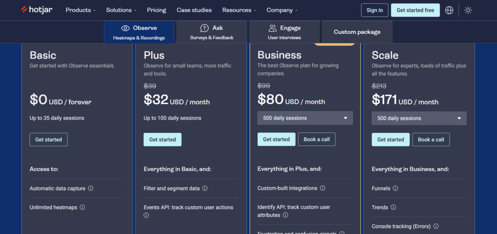Show info for Filter and segment data
This screenshot has height=234, width=497.
[x=205, y=188]
